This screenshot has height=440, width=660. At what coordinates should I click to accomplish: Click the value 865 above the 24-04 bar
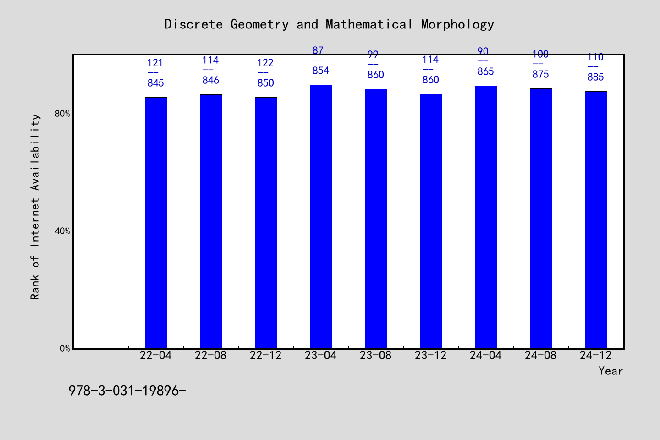[486, 71]
